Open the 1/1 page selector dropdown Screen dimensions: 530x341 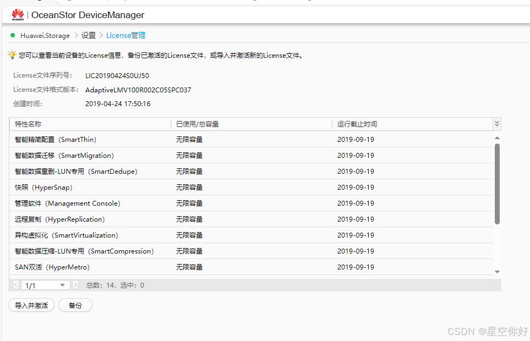pos(45,285)
